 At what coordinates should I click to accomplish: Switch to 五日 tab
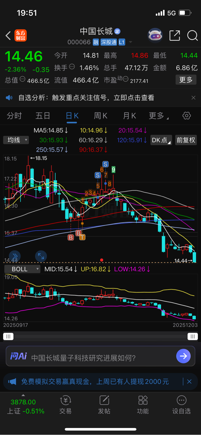[x=43, y=116]
